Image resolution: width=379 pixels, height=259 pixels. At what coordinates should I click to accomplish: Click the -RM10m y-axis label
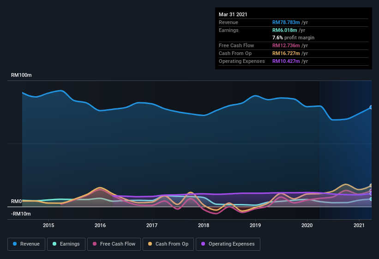(x=21, y=214)
